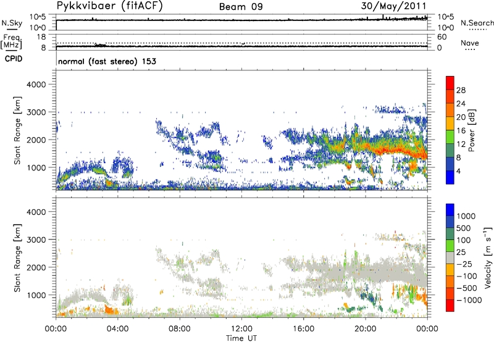Click the blue bottom segment of the power color bar
The image size is (494, 342).
pyautogui.click(x=450, y=178)
